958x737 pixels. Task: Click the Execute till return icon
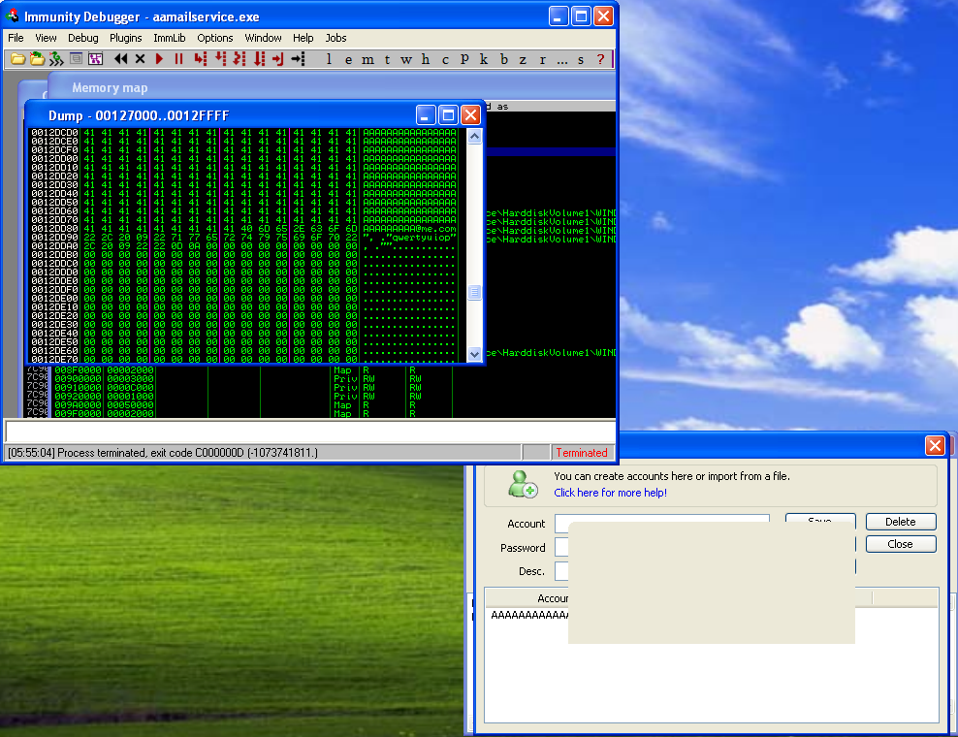(278, 59)
